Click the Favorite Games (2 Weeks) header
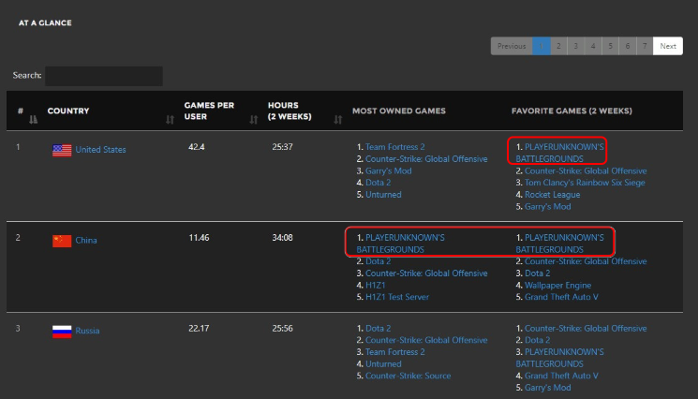The width and height of the screenshot is (698, 399). pyautogui.click(x=572, y=111)
